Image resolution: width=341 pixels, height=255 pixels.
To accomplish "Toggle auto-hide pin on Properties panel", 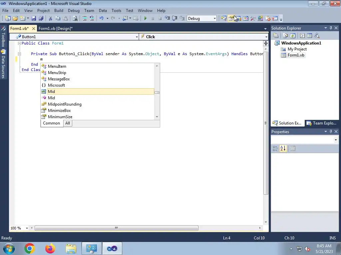I will click(x=331, y=131).
